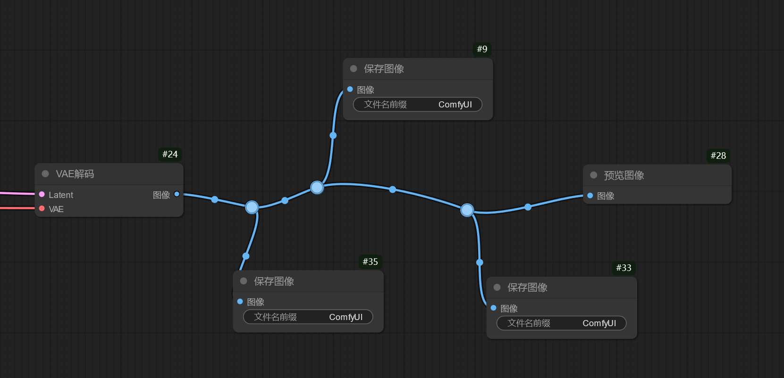Select the reroute node branching up to node #9
This screenshot has width=784, height=378.
317,188
